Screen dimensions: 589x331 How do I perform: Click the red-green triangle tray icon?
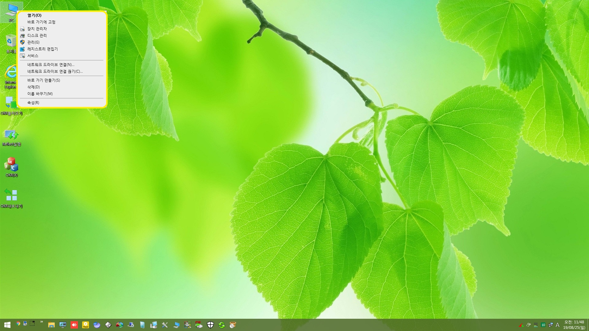[x=521, y=325]
